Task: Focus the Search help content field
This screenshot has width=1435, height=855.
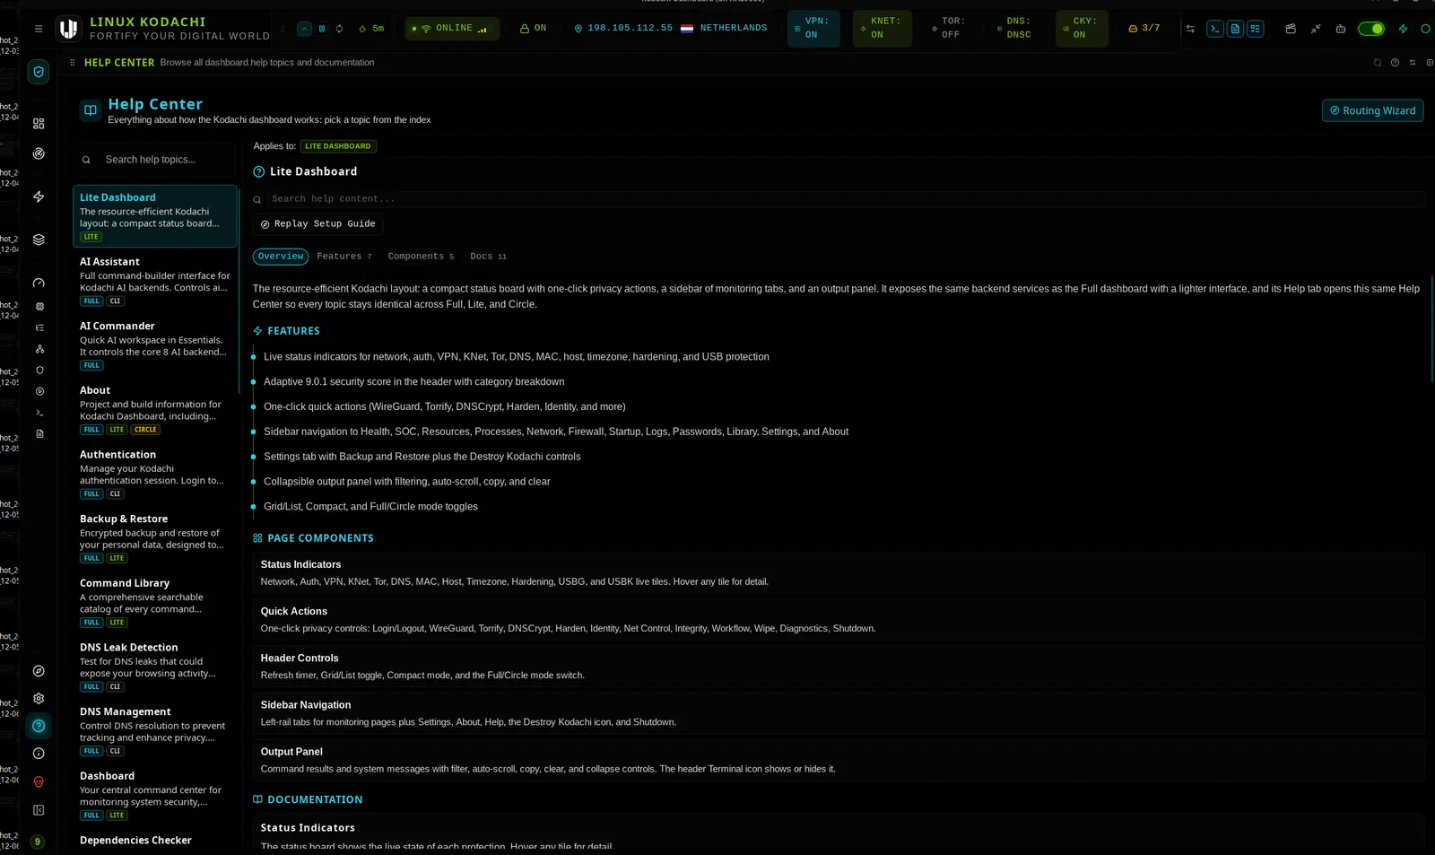Action: (839, 199)
